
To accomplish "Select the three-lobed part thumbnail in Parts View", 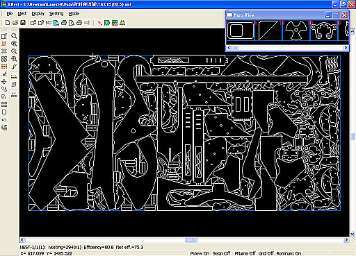I will [x=296, y=30].
